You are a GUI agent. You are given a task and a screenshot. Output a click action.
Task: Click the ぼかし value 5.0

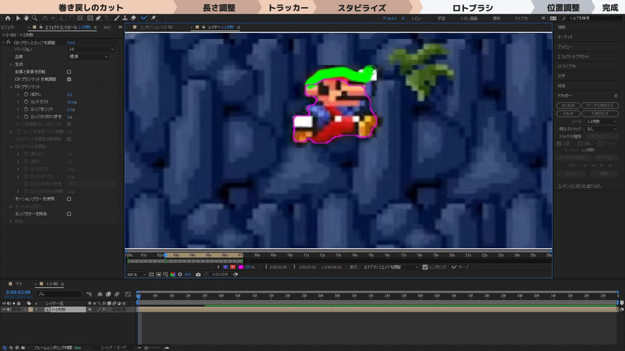tap(70, 95)
